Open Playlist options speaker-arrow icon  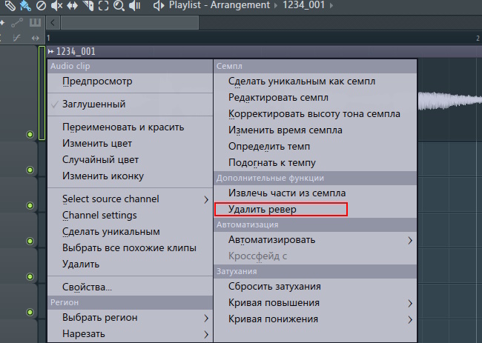(x=159, y=5)
